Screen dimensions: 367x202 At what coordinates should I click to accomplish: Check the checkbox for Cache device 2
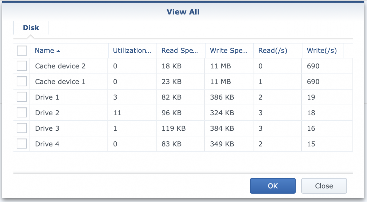tap(22, 66)
